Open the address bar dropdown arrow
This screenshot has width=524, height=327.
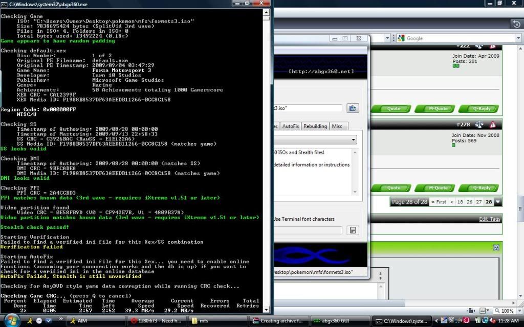point(387,38)
